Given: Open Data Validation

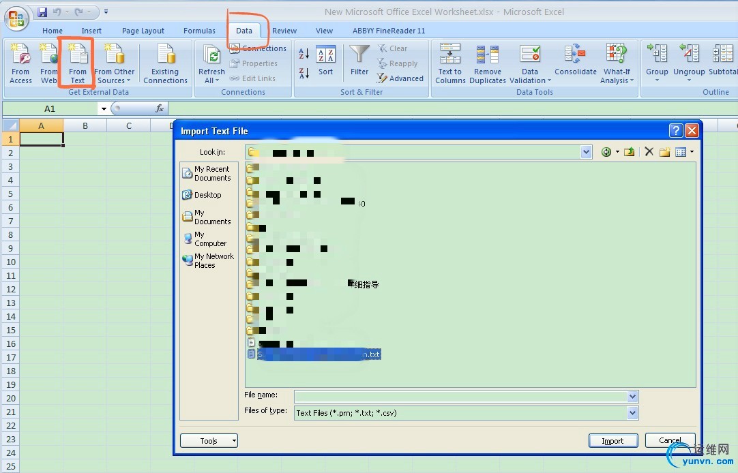Looking at the screenshot, I should [530, 63].
